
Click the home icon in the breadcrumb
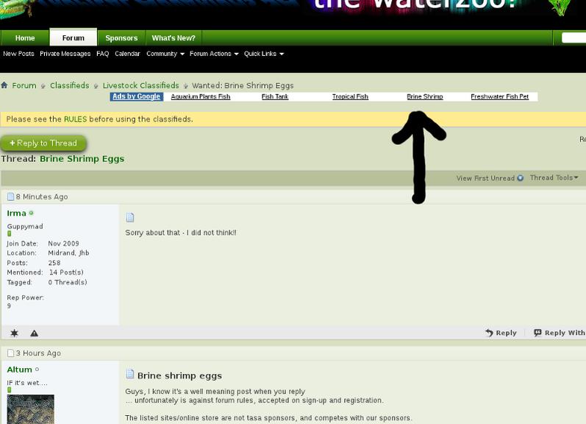(4, 85)
